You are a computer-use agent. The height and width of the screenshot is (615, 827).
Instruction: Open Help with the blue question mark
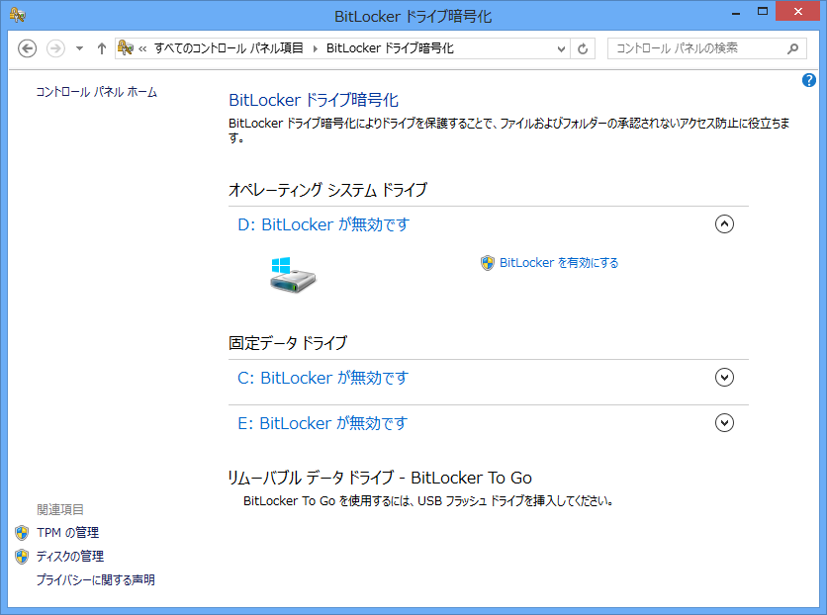point(809,80)
